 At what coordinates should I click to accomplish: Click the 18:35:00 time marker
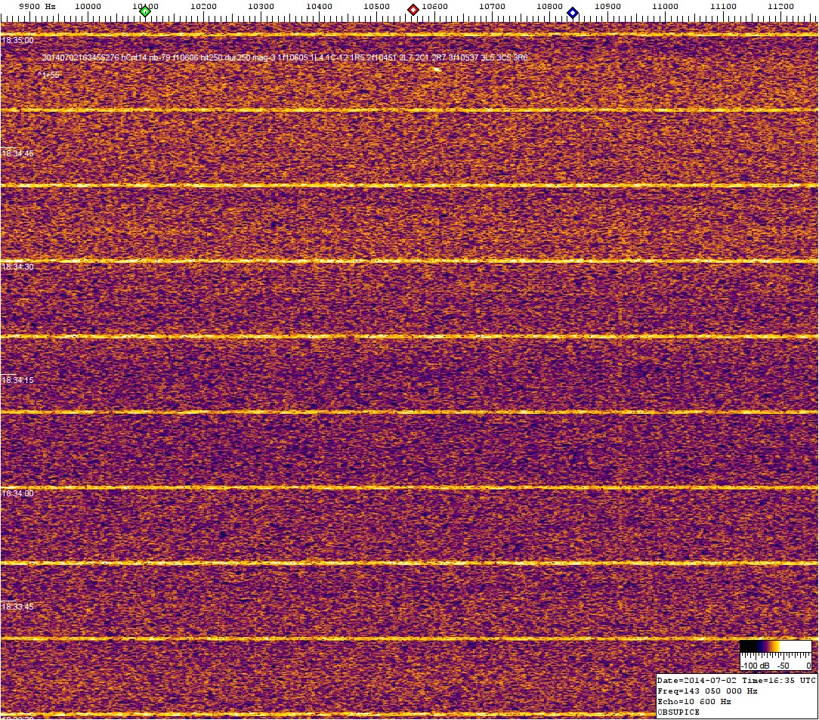(17, 40)
